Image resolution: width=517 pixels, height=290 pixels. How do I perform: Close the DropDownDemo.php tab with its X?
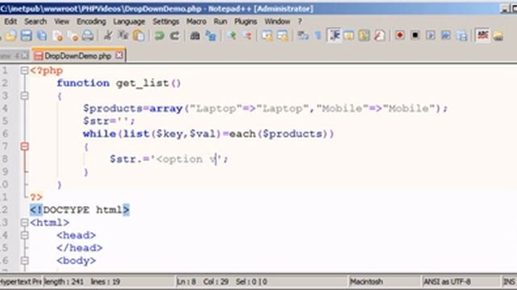(119, 56)
